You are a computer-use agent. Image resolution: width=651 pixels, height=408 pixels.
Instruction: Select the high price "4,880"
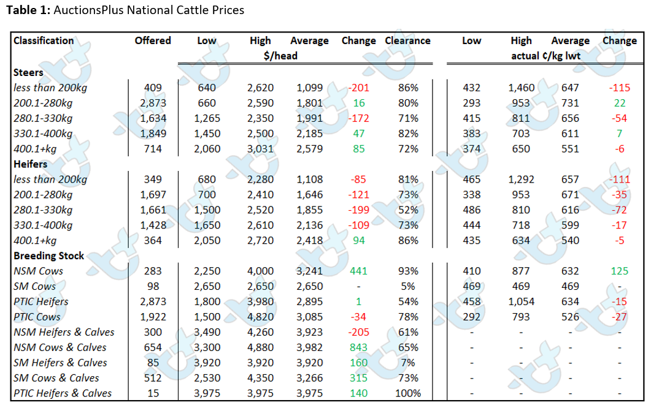(260, 348)
